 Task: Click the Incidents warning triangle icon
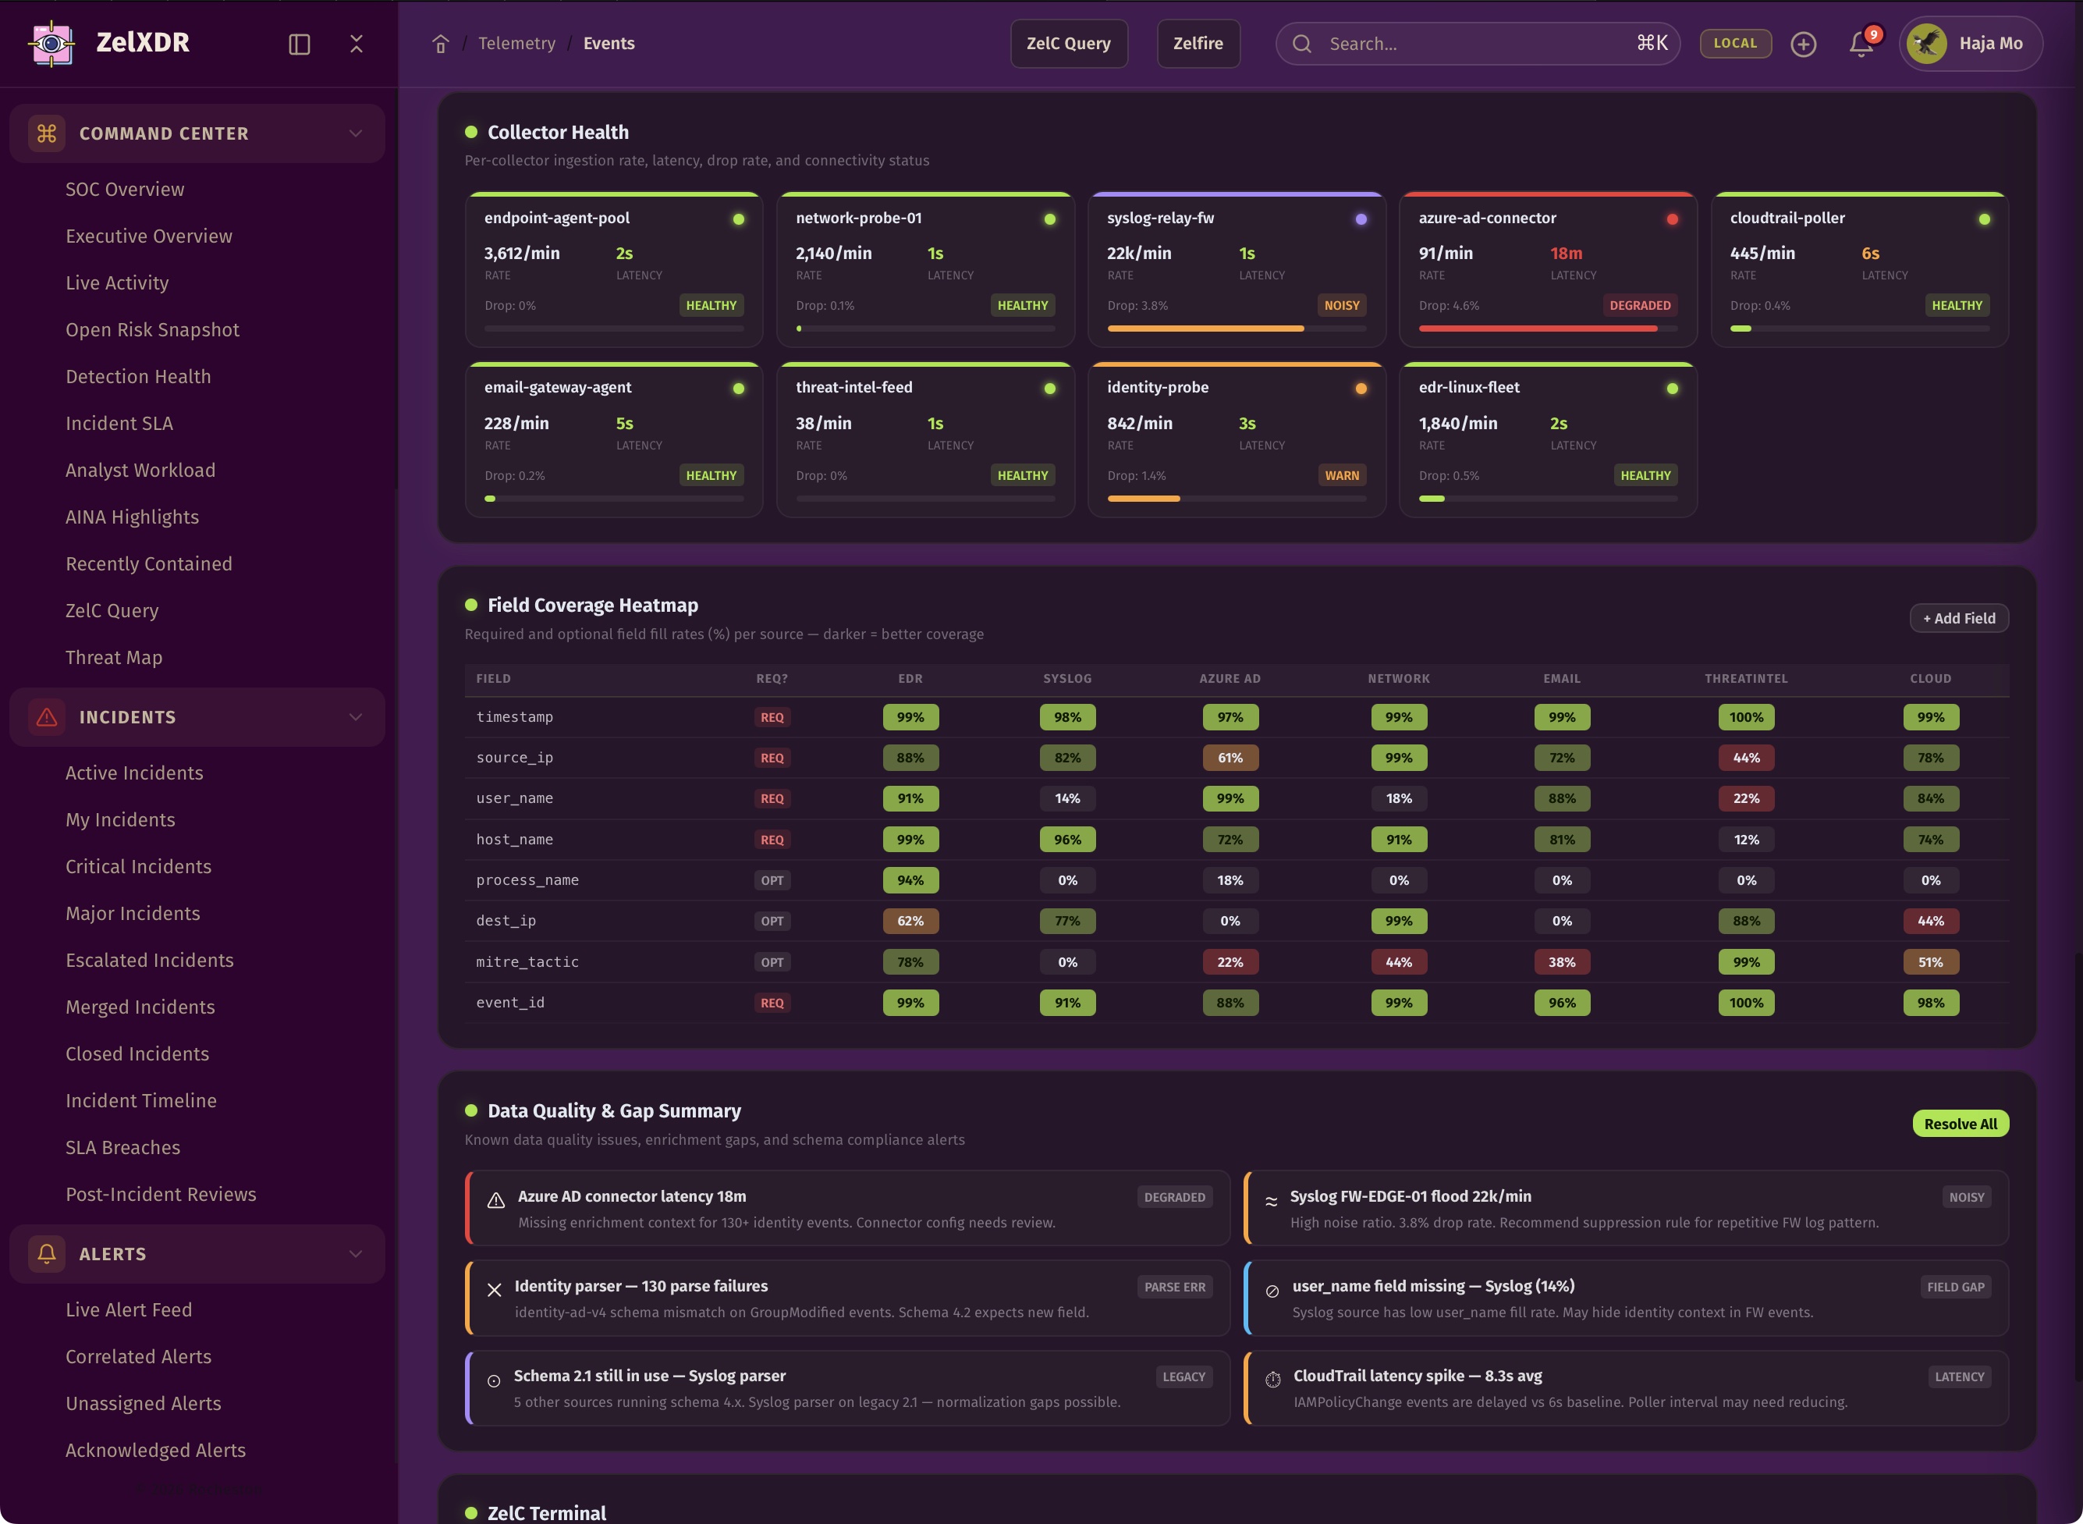tap(46, 717)
